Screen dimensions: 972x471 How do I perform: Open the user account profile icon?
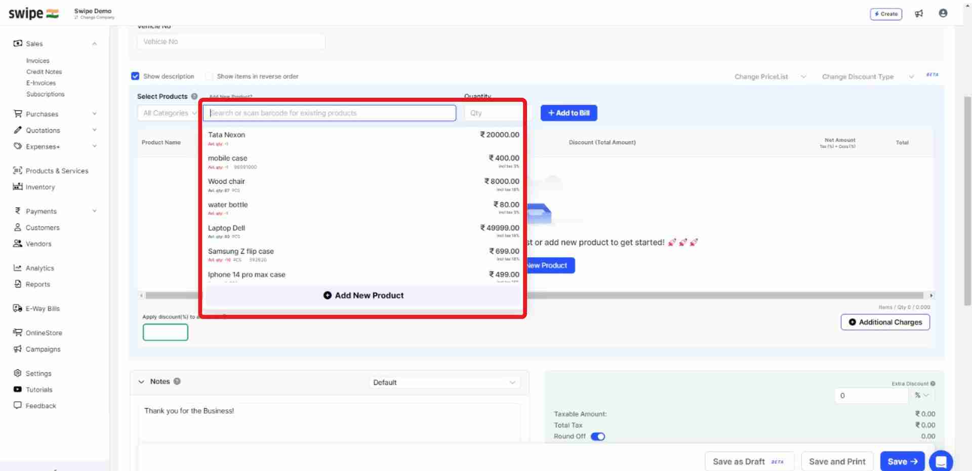pyautogui.click(x=943, y=13)
